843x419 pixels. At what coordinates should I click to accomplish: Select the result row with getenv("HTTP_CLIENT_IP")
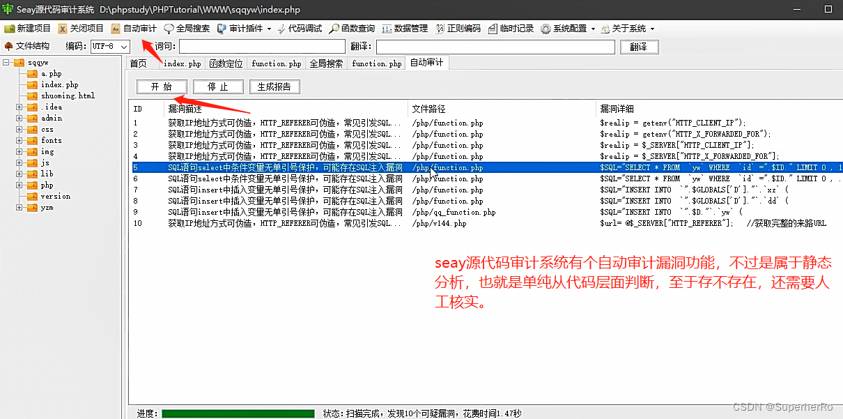pyautogui.click(x=486, y=123)
